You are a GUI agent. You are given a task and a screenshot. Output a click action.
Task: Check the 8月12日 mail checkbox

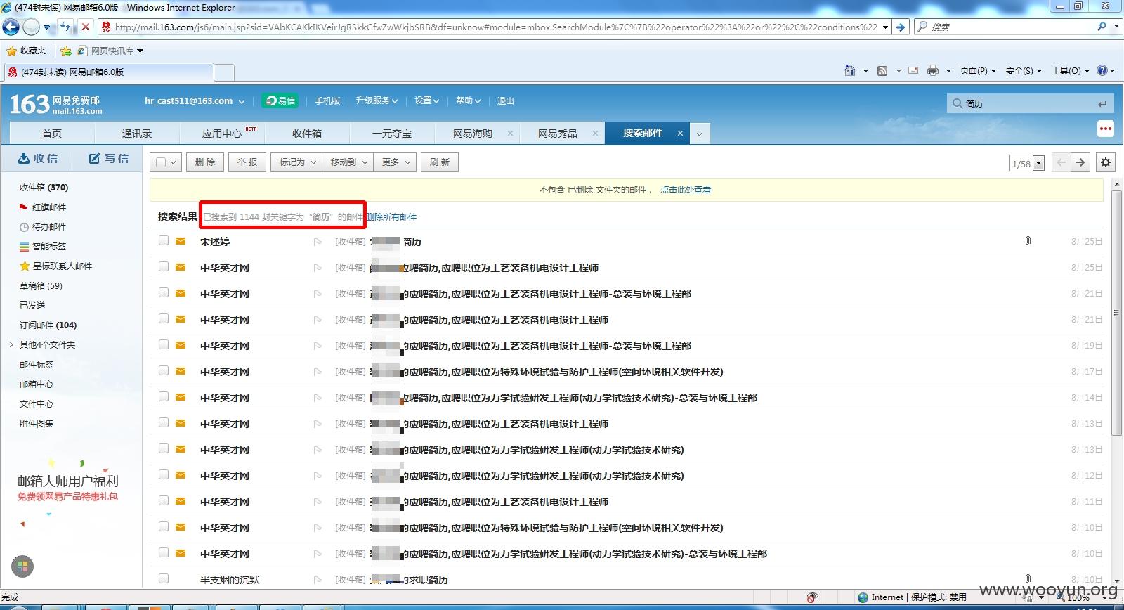point(164,474)
